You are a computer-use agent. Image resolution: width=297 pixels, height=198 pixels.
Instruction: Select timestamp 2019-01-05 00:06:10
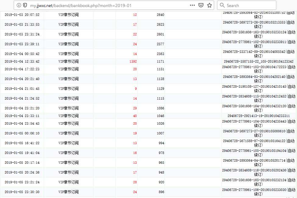[x=22, y=133]
